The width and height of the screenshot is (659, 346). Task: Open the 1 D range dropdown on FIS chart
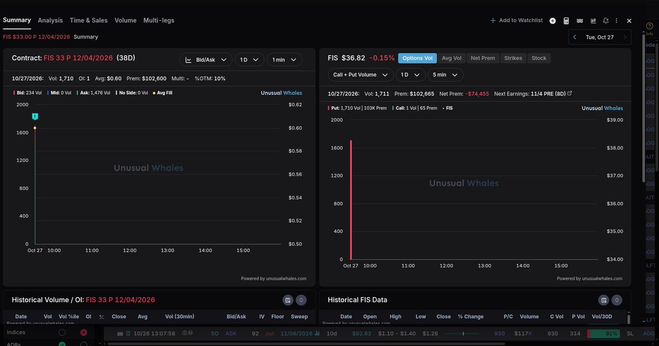pos(411,75)
